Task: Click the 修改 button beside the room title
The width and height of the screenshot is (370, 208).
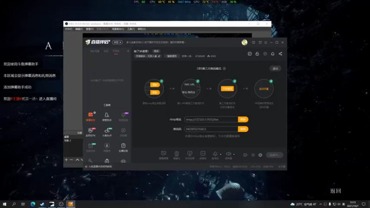Action: click(156, 51)
